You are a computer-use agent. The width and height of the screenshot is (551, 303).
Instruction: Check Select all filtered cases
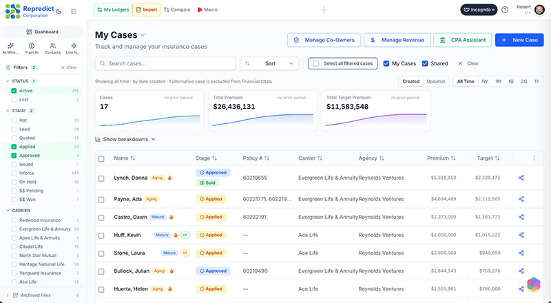coord(316,63)
